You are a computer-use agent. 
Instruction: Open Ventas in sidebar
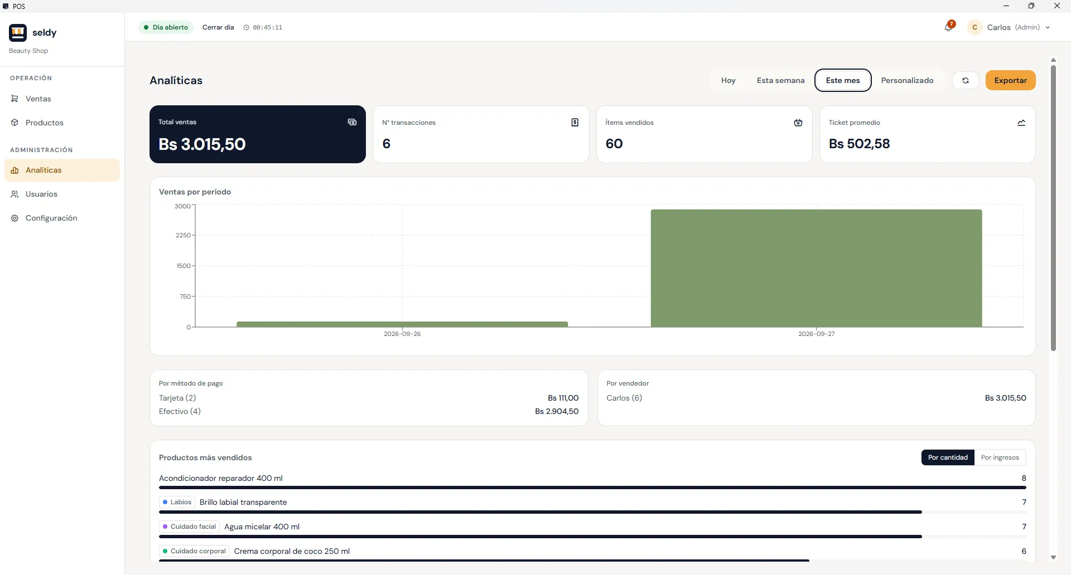click(62, 99)
